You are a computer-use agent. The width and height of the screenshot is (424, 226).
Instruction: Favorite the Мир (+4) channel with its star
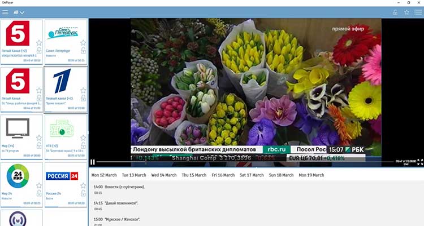[39, 138]
